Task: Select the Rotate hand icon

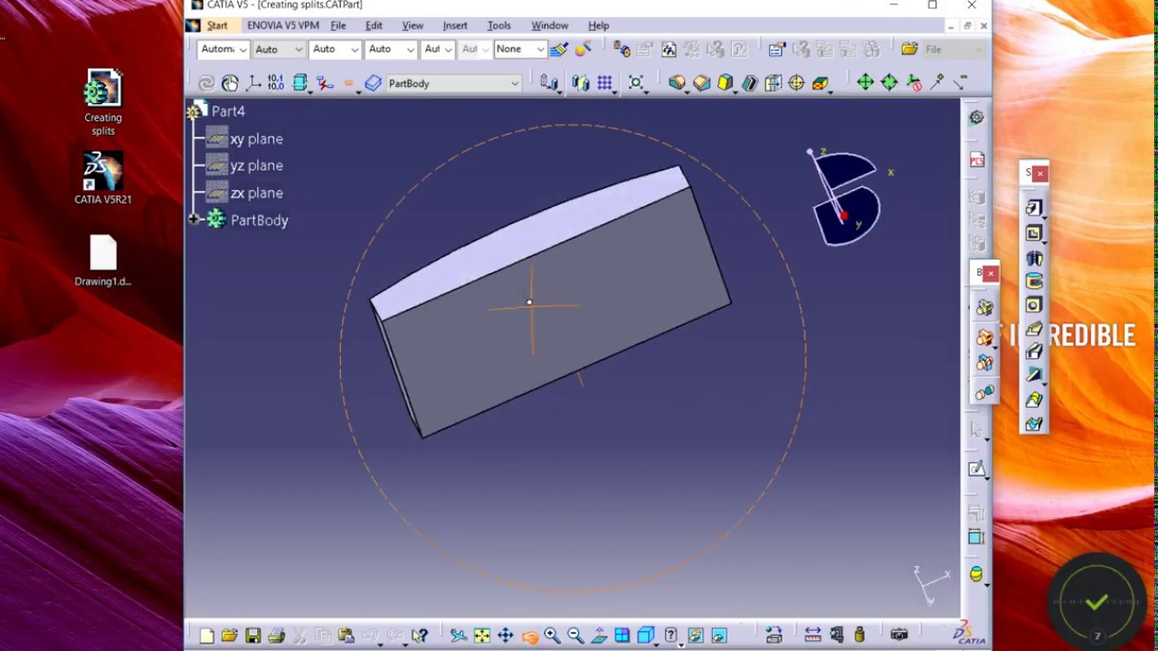Action: pyautogui.click(x=529, y=637)
